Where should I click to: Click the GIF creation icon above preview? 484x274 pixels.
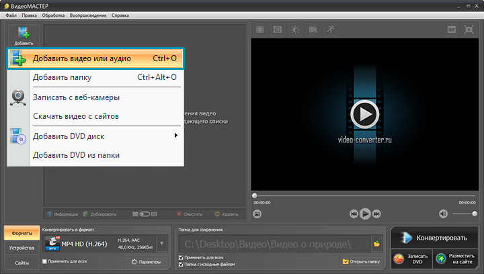tap(451, 30)
